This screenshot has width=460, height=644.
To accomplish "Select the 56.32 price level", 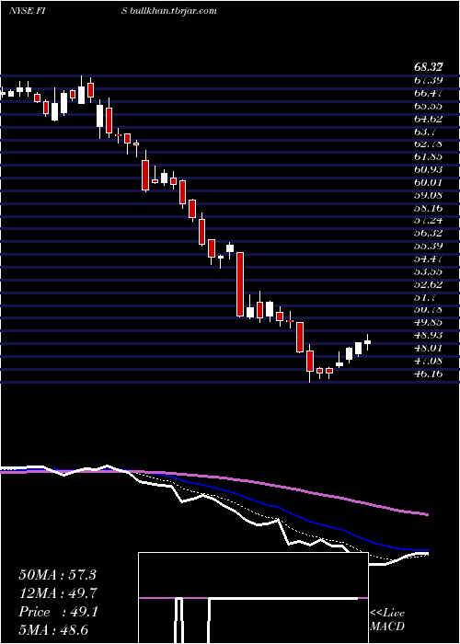I will pos(428,234).
